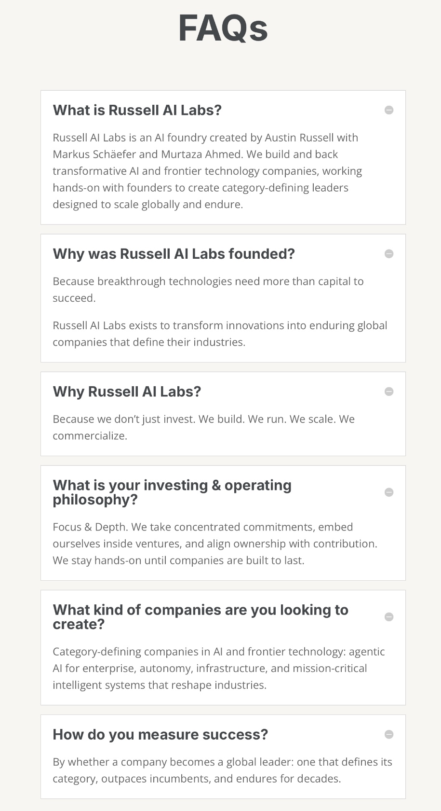Click the "We build. We run. We scale." answer
The width and height of the screenshot is (441, 811).
tap(203, 427)
